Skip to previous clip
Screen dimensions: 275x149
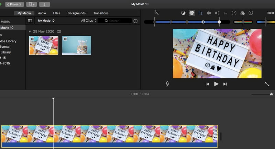pos(207,84)
